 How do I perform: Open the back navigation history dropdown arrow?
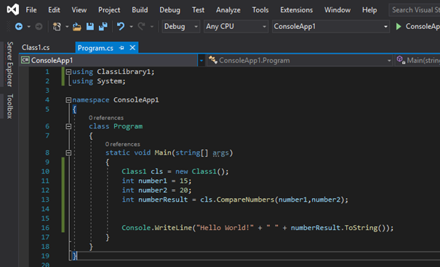(28, 27)
